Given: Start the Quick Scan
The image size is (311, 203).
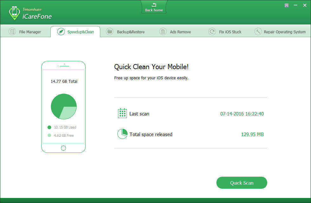Looking at the screenshot, I should click(242, 183).
